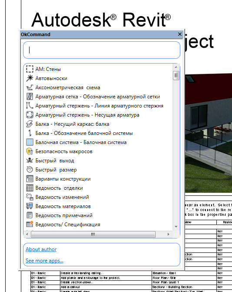Click the Ведомость отделки grid icon
This screenshot has width=232, height=292.
30,188
